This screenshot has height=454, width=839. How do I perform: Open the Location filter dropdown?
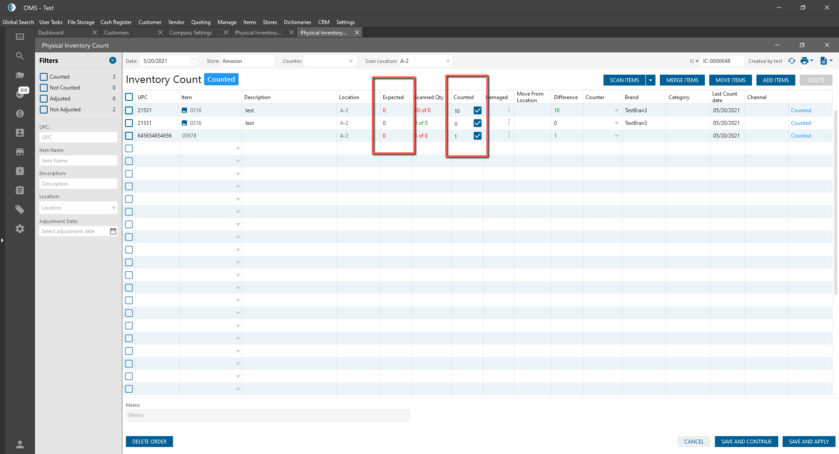114,208
